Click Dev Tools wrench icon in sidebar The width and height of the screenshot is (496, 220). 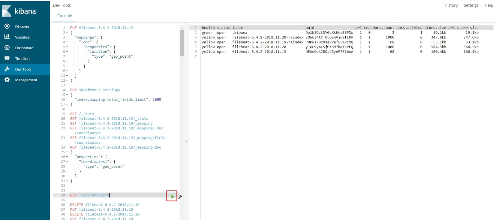[x=7, y=69]
